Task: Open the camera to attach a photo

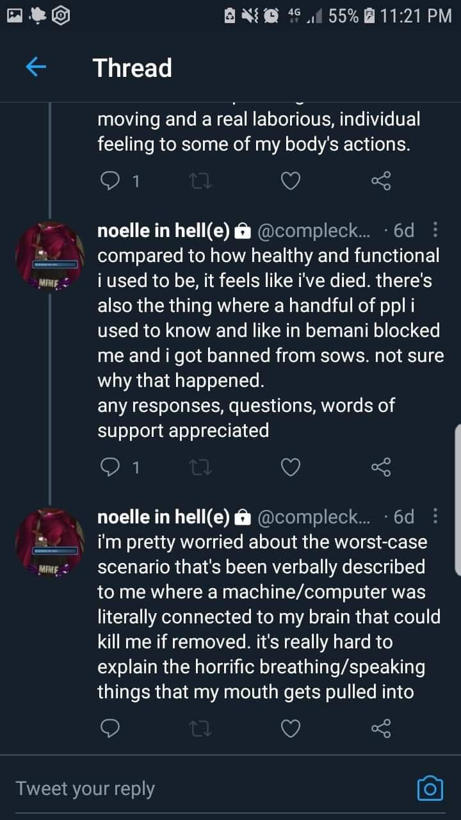Action: [430, 788]
